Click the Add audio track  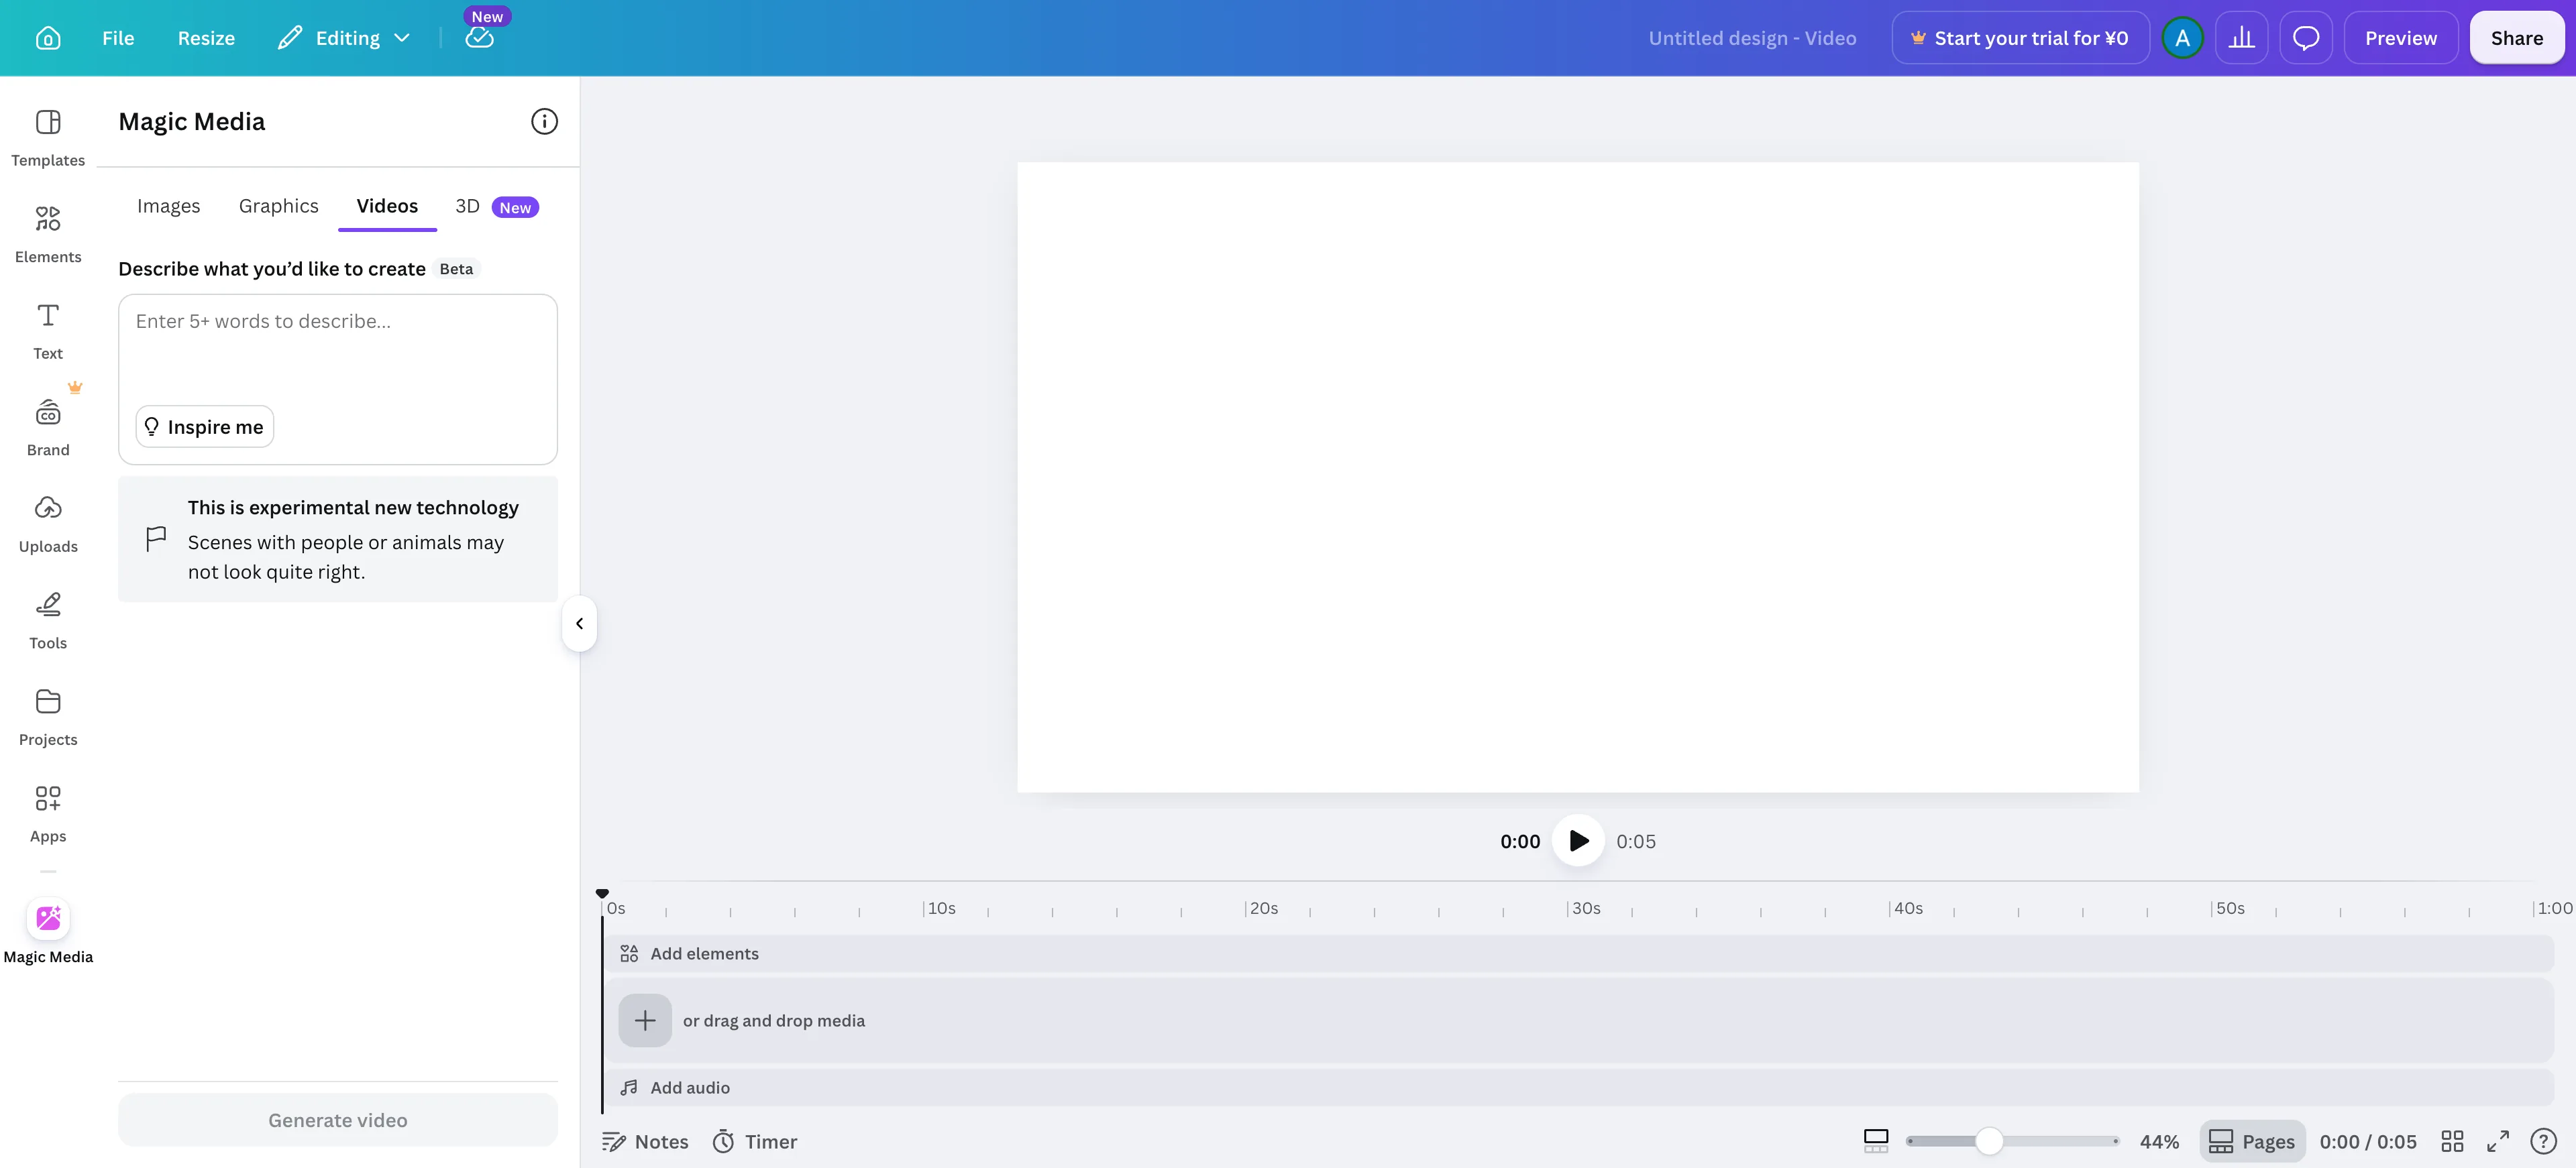pos(1578,1087)
